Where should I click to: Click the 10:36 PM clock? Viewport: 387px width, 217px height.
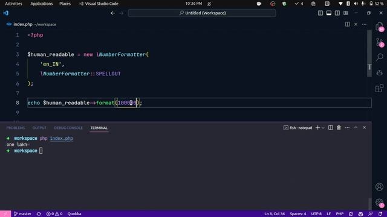click(193, 4)
